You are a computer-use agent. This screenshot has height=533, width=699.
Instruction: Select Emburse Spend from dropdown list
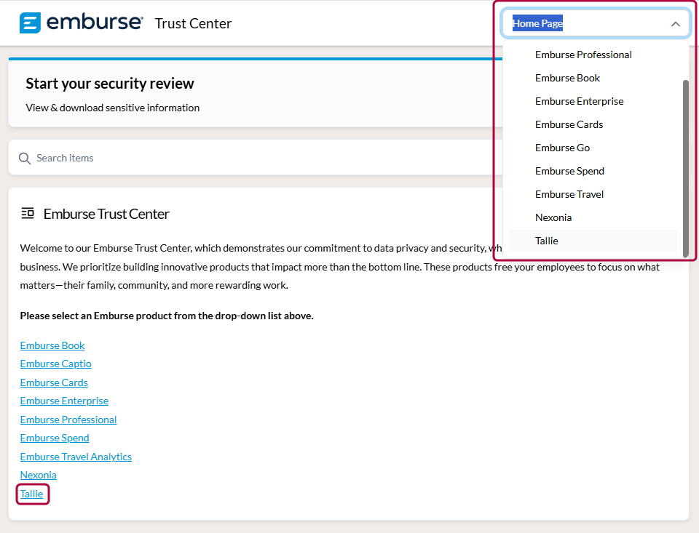click(593, 171)
